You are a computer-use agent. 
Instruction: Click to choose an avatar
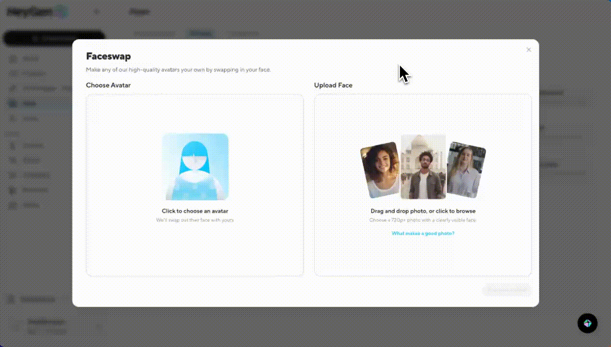[x=195, y=185]
